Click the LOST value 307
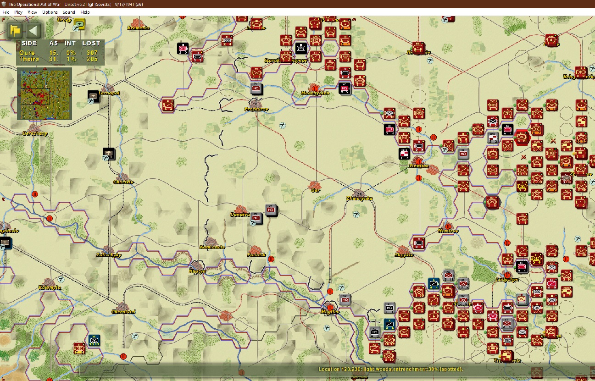595x381 pixels. point(92,53)
